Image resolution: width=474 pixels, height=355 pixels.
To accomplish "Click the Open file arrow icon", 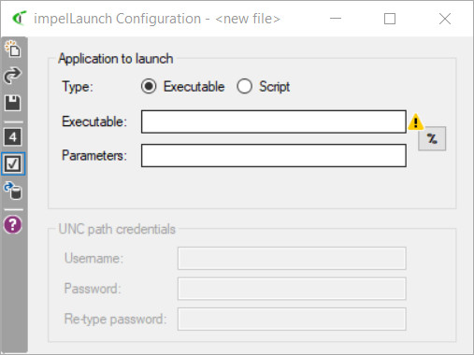I will [13, 76].
